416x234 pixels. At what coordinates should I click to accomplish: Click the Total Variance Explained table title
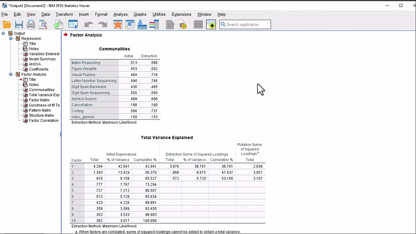click(167, 137)
